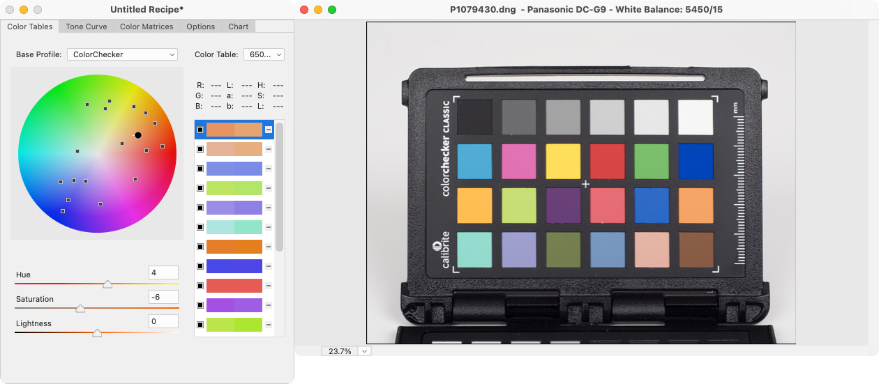Click minus button on periwinkle blue row
Viewport: 879px width, 384px height.
point(269,169)
